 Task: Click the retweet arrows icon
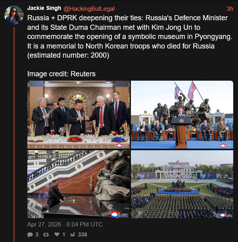tap(46, 234)
